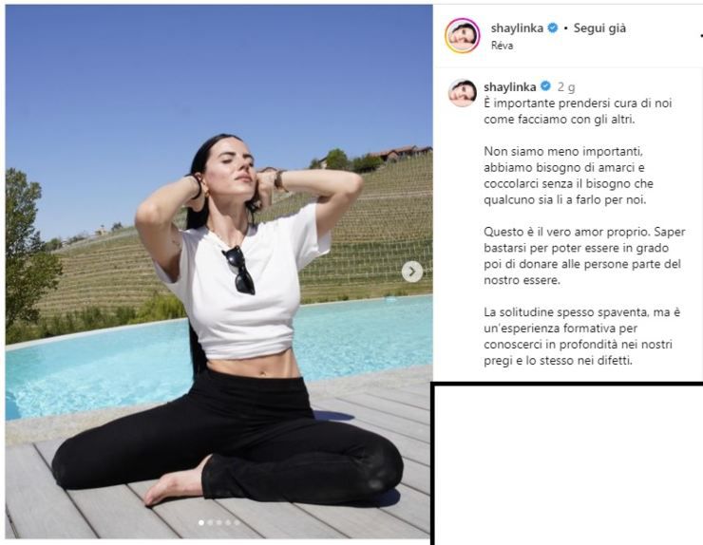Jump to the fourth carousel dot
The image size is (703, 545).
click(x=228, y=522)
